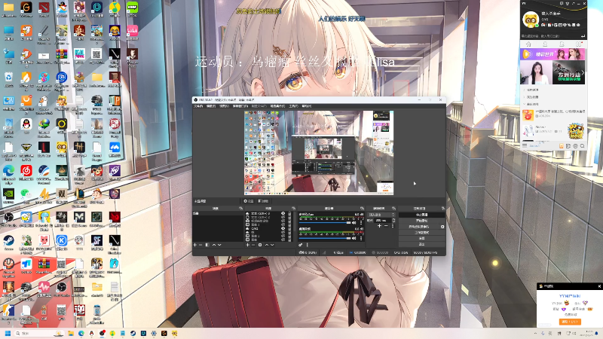Viewport: 603px width, 339px height.
Task: Pop out the Sources dock panel
Action: tap(294, 209)
